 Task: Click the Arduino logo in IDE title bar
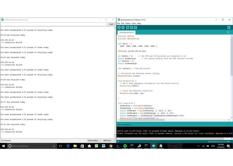[x=119, y=19]
